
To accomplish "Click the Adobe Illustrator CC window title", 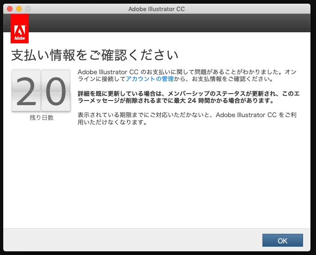I will point(157,9).
